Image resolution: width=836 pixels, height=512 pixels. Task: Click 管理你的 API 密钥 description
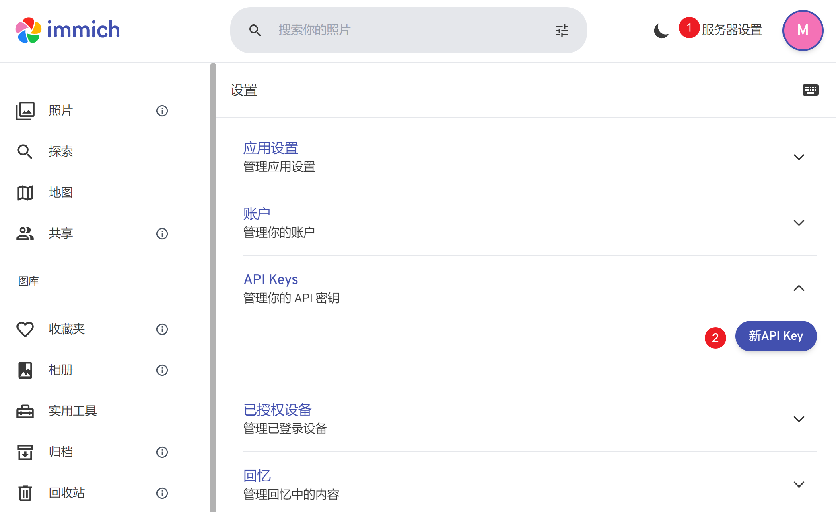pos(291,298)
